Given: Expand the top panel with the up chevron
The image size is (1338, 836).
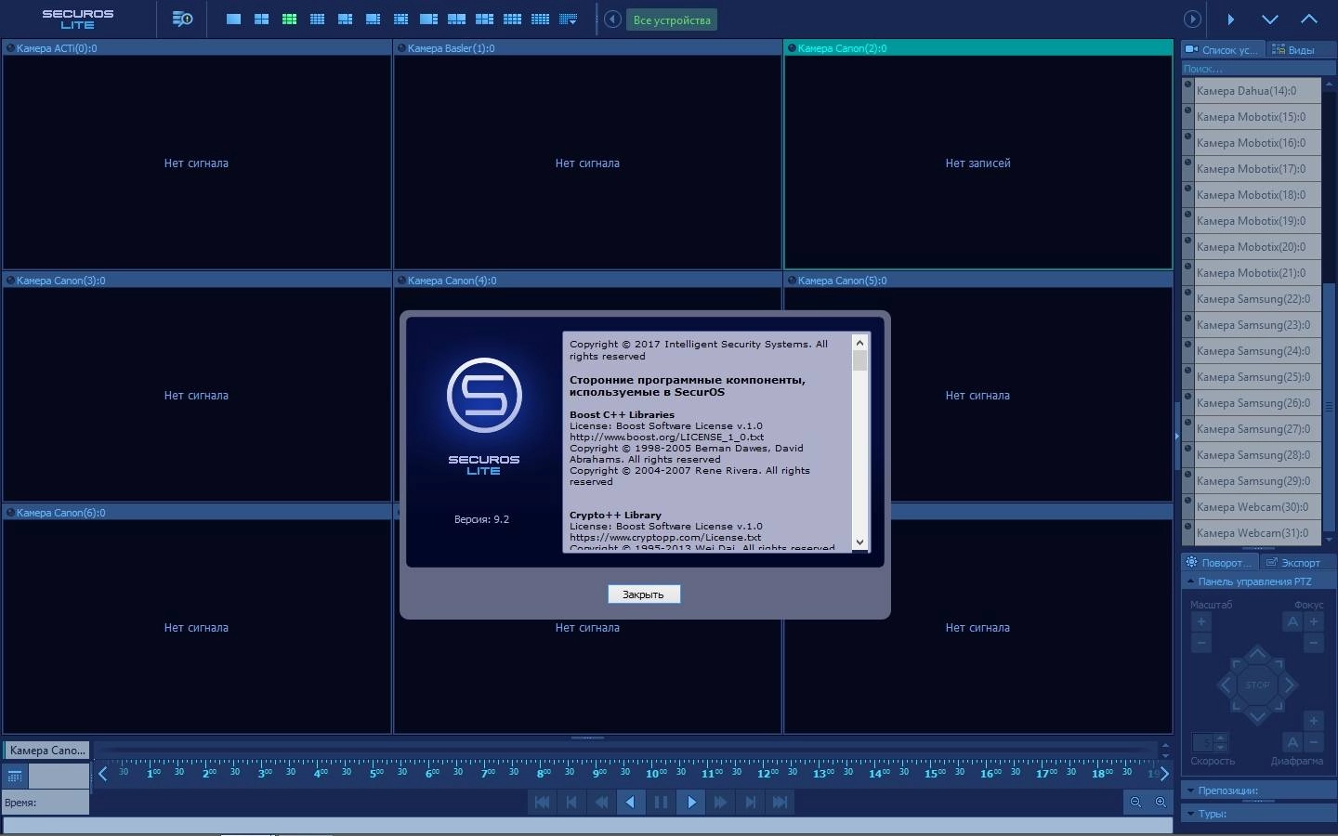Looking at the screenshot, I should point(1309,20).
